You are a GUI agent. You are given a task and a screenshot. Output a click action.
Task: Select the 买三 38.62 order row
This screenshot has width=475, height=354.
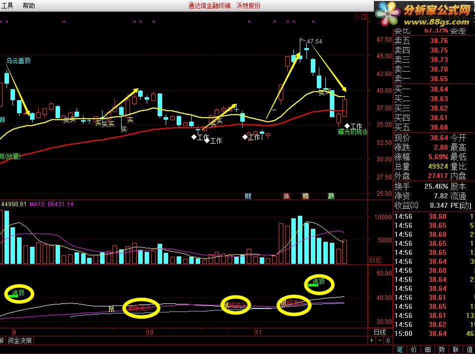point(434,108)
